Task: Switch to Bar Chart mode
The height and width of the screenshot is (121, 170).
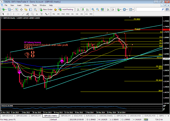Action: tap(78, 10)
